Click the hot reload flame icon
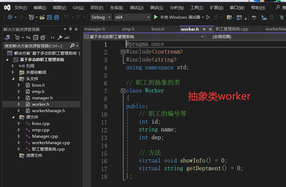The width and height of the screenshot is (286, 187). [x=216, y=17]
